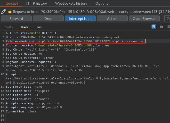
Task: Switch to the Intercept tab
Action: tap(11, 3)
